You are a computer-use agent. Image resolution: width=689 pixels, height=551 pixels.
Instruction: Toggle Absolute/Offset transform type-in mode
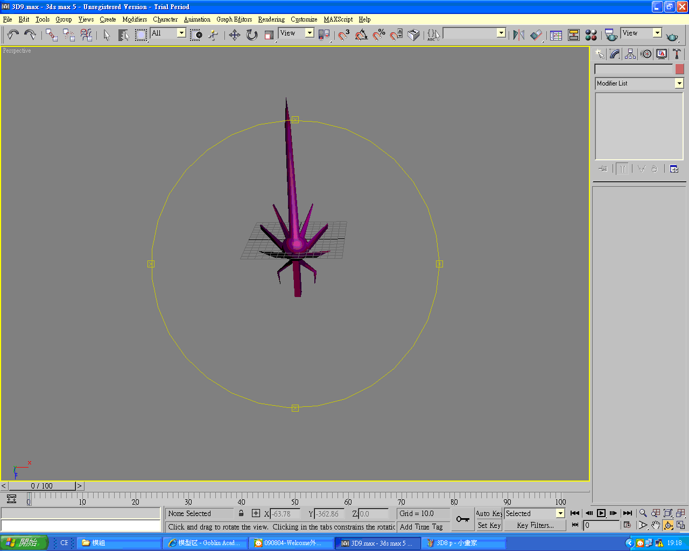[x=256, y=513]
